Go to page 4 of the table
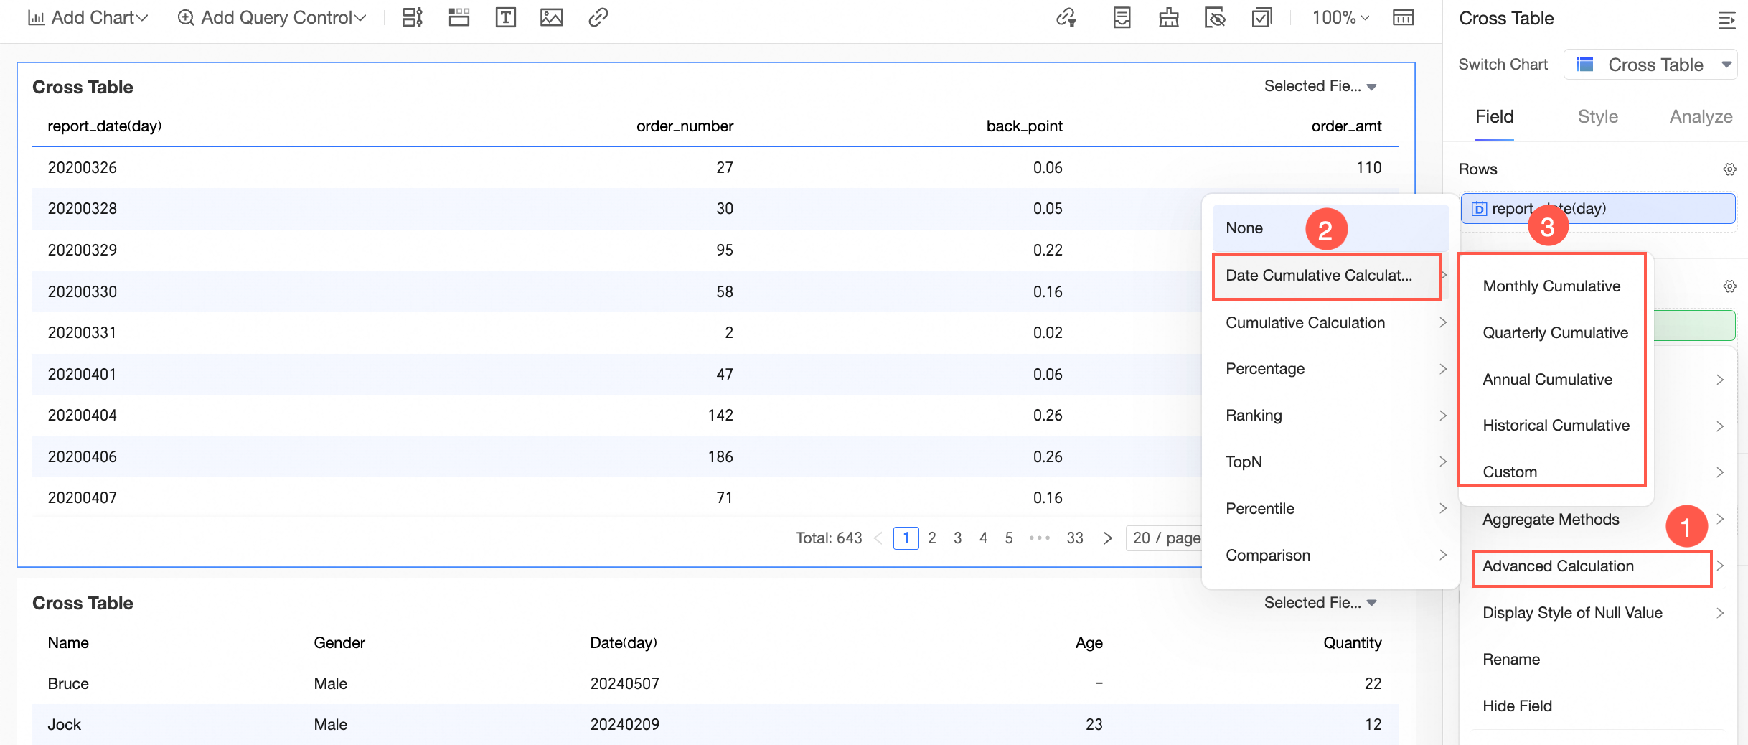 click(984, 538)
